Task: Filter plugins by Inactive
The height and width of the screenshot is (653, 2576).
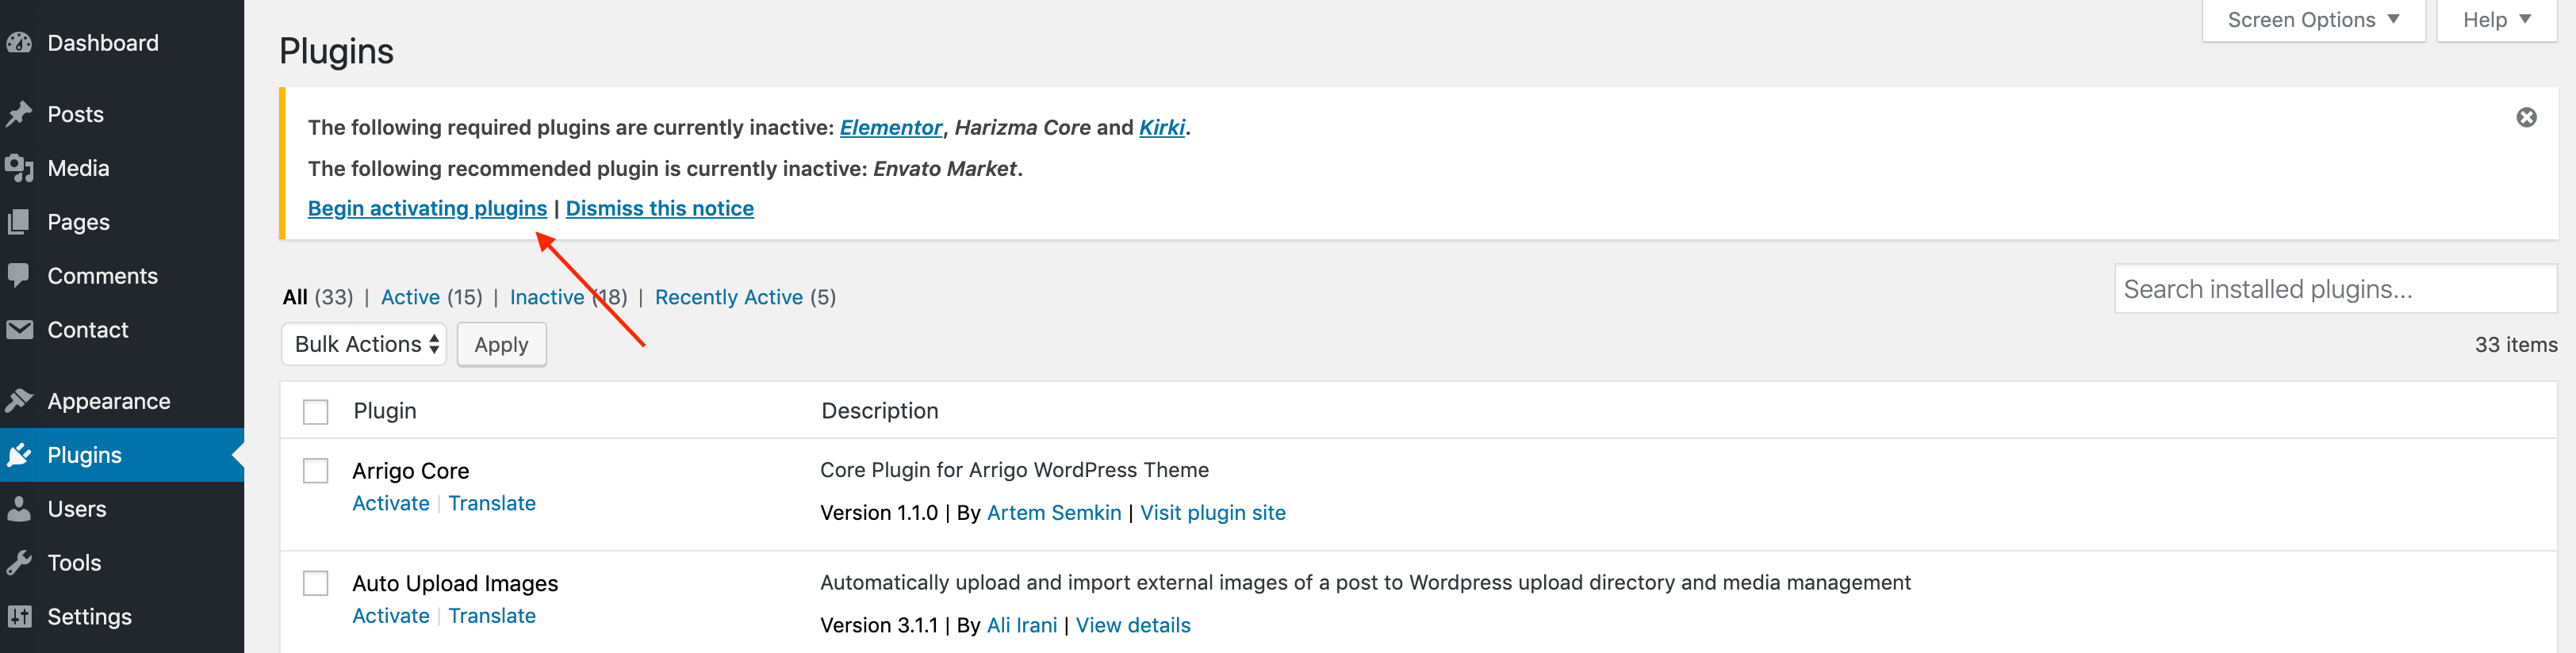Action: coord(547,296)
